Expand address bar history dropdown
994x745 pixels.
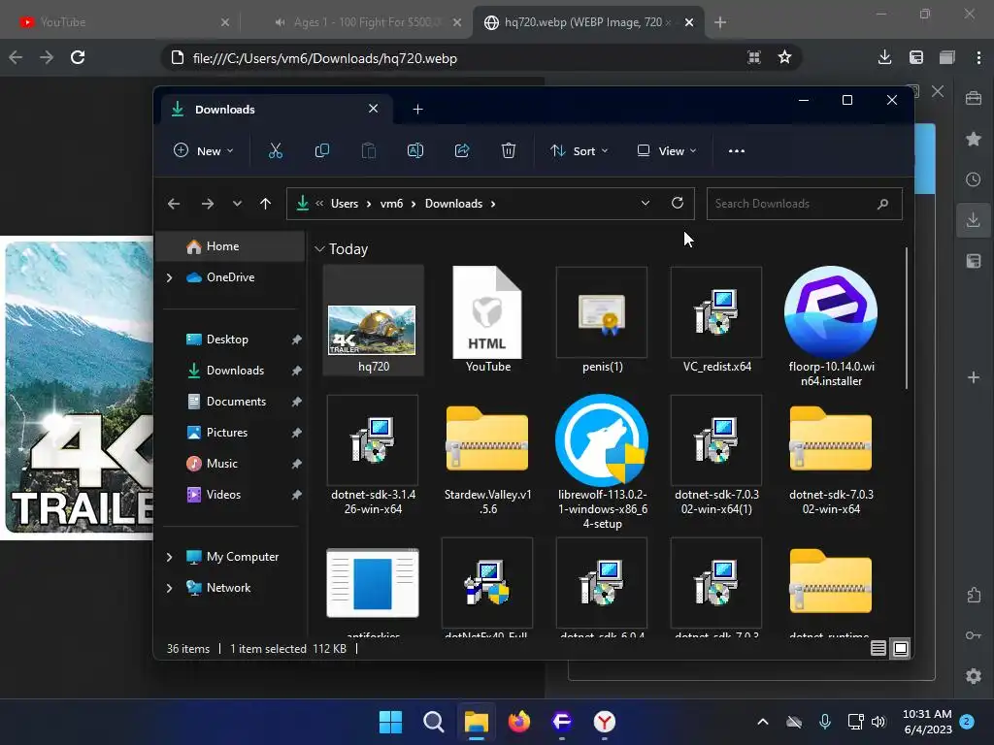click(645, 204)
